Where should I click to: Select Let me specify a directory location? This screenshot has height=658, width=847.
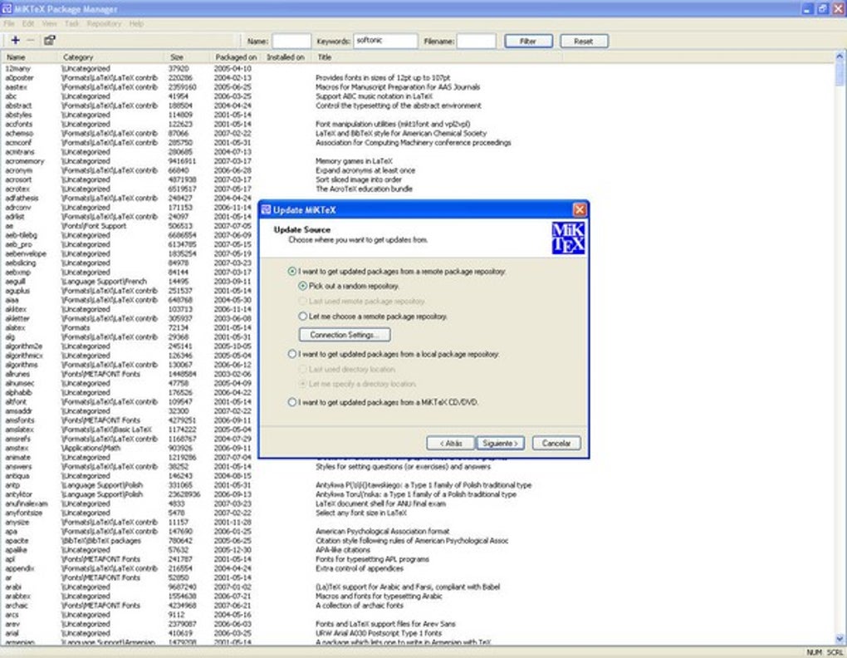pos(302,384)
